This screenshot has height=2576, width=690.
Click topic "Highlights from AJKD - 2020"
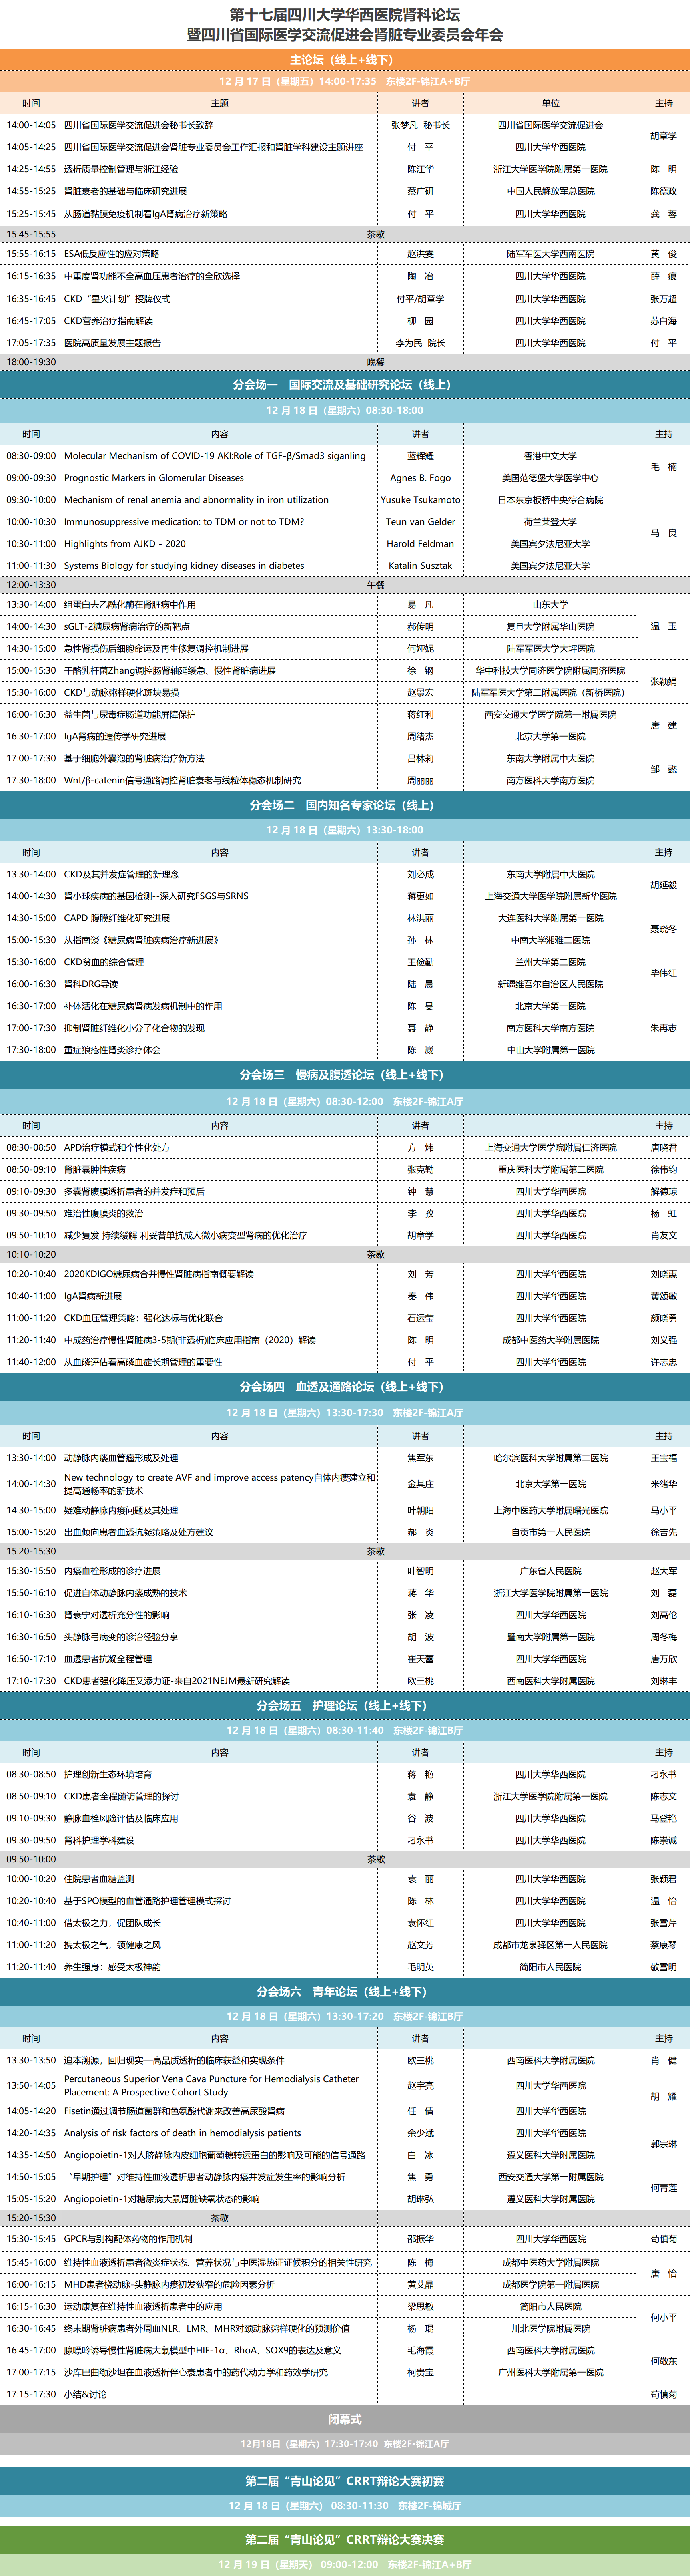[x=125, y=544]
